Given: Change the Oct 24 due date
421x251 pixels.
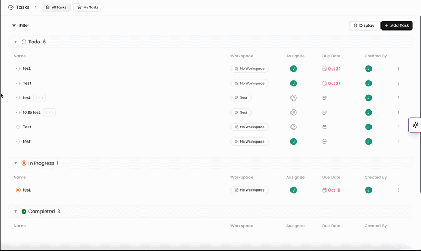Looking at the screenshot, I should (332, 69).
